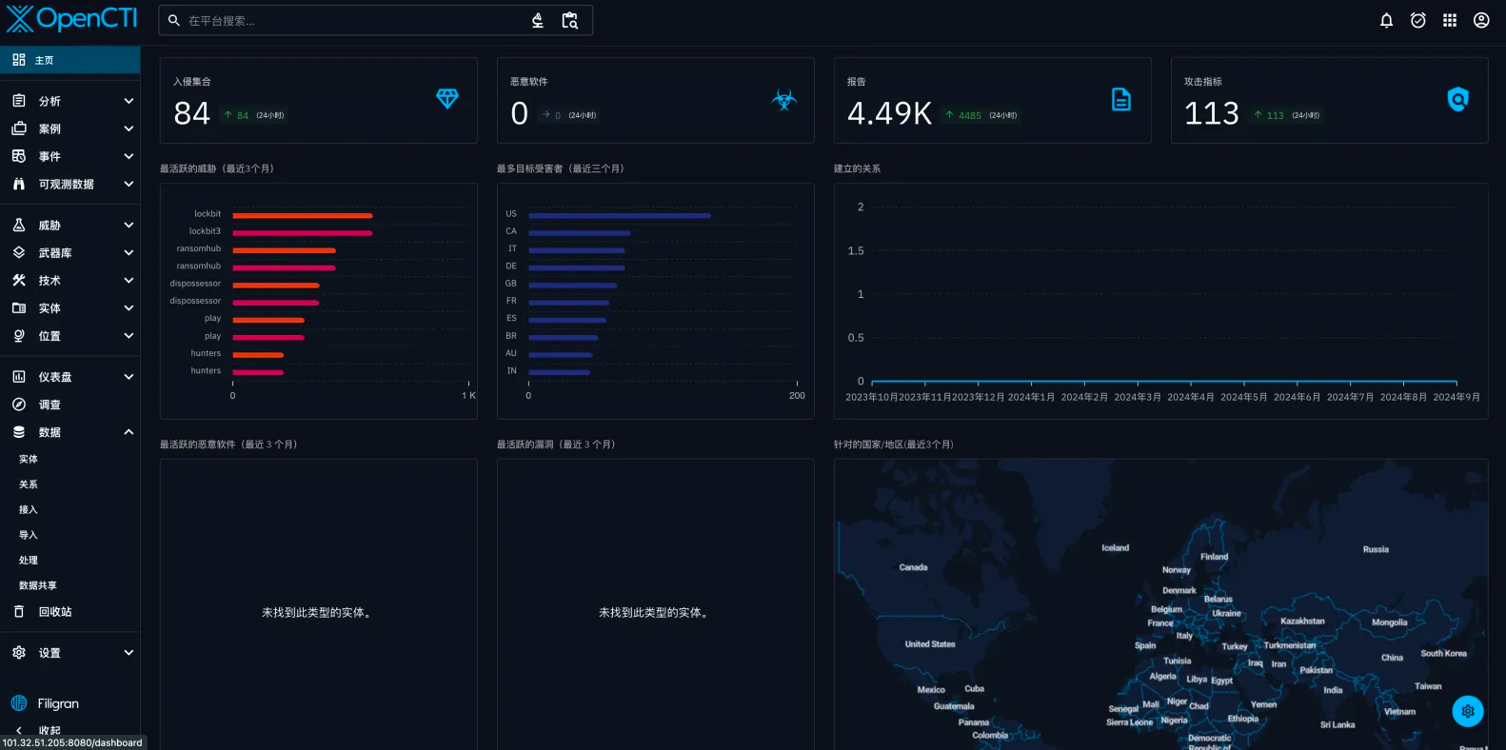1506x750 pixels.
Task: Click the Filigran logo icon
Action: 19,703
